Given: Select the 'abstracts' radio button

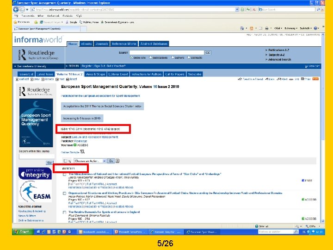Looking at the screenshot, I should (188, 57).
